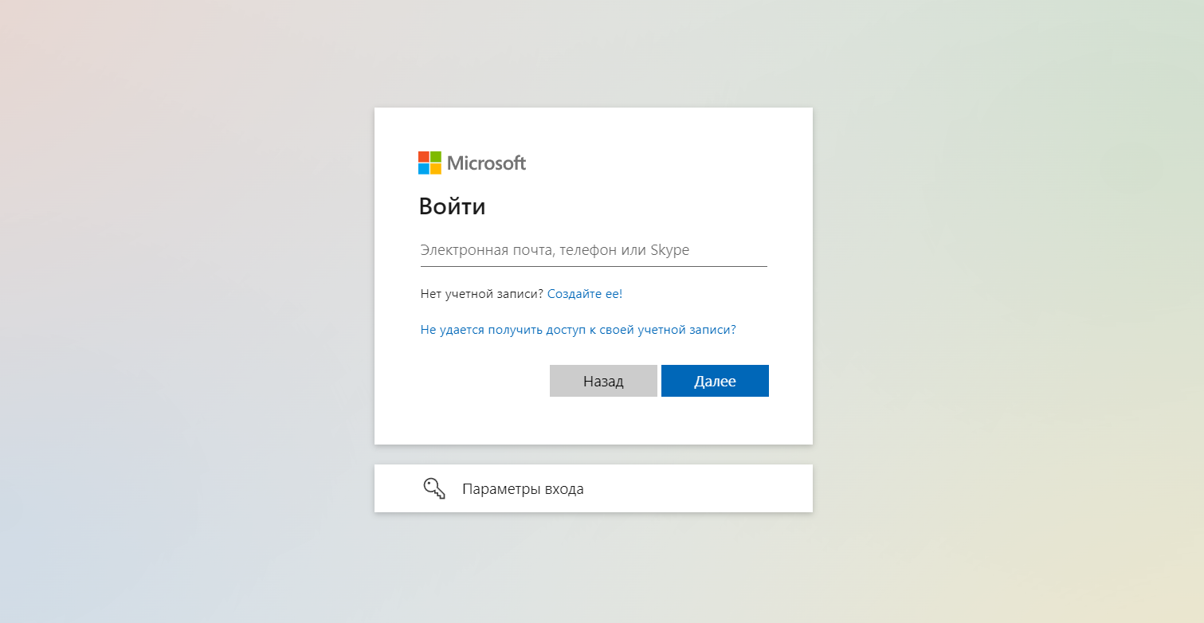
Task: Click the Microsoft wordmark text
Action: 487,163
